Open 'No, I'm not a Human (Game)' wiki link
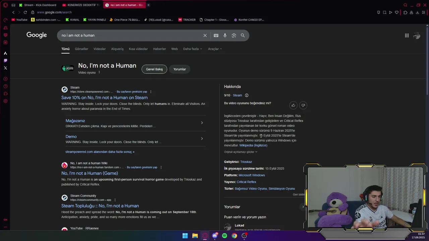Viewport: 429px width, 241px height. point(89,173)
